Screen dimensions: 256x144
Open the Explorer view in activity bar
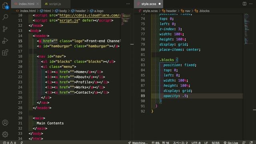tap(5, 6)
